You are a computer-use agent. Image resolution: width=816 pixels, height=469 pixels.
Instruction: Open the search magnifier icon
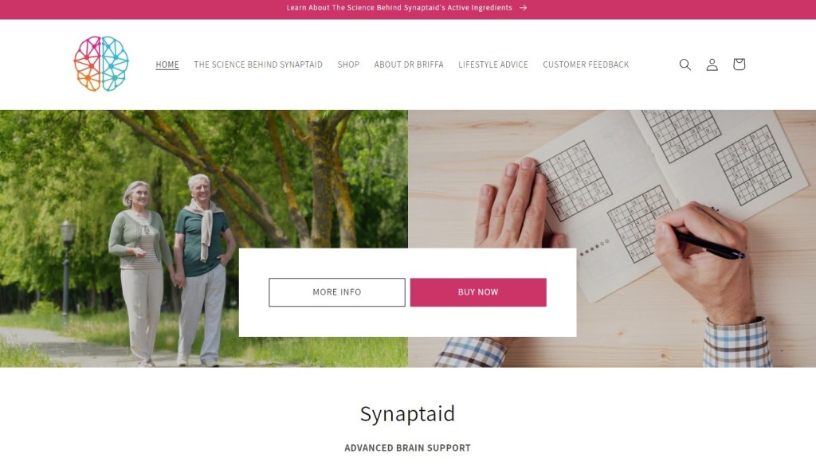click(x=685, y=64)
